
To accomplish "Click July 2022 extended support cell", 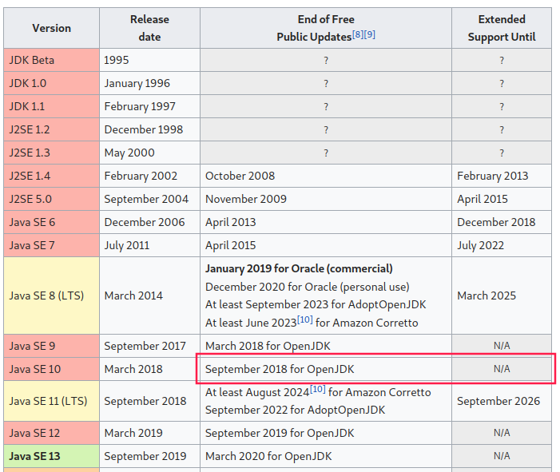I will [x=502, y=245].
